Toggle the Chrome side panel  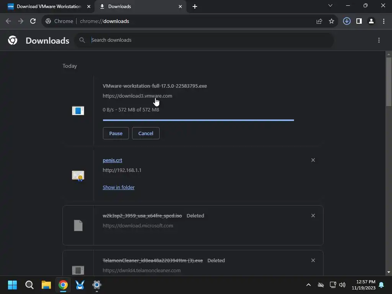tap(359, 21)
